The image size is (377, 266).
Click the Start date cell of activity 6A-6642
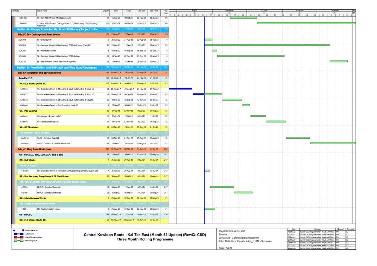(116, 116)
